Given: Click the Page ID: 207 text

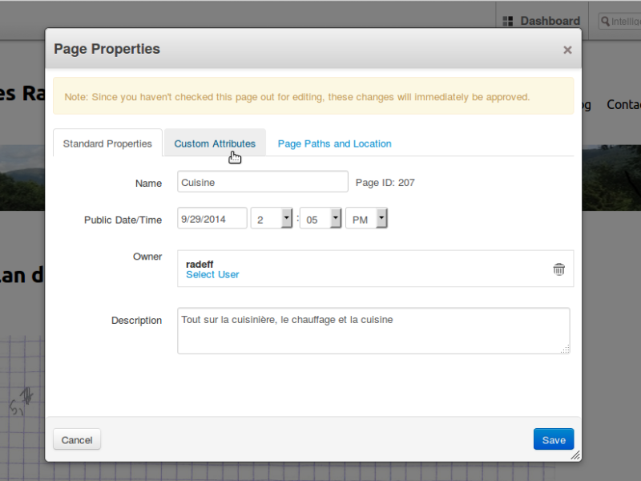Looking at the screenshot, I should pyautogui.click(x=385, y=183).
